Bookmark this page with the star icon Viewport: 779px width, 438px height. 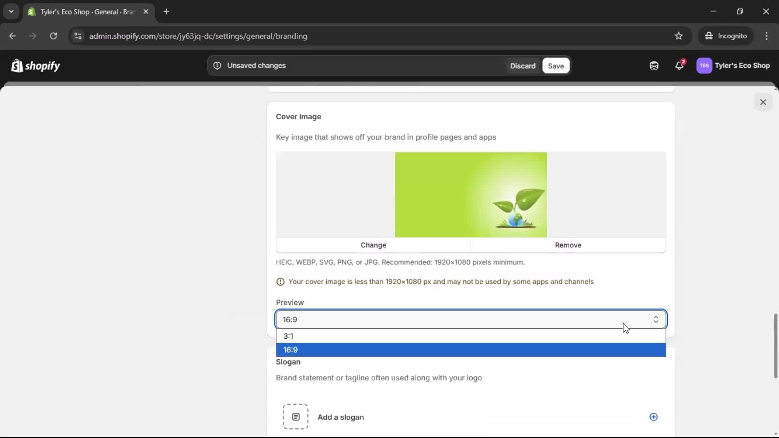679,36
